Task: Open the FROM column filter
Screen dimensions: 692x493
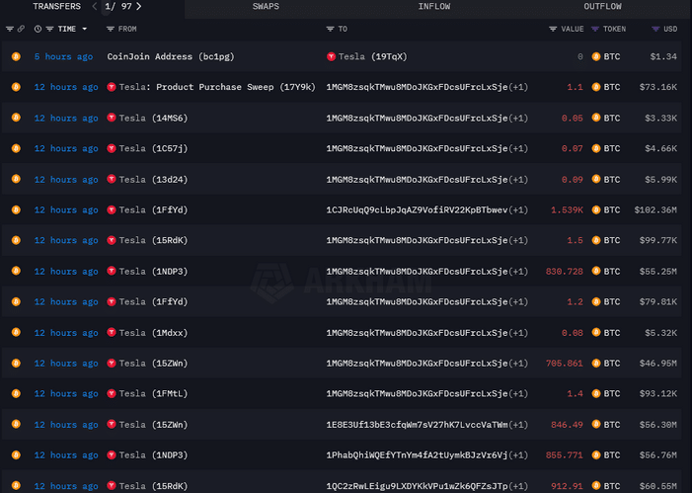Action: point(111,29)
